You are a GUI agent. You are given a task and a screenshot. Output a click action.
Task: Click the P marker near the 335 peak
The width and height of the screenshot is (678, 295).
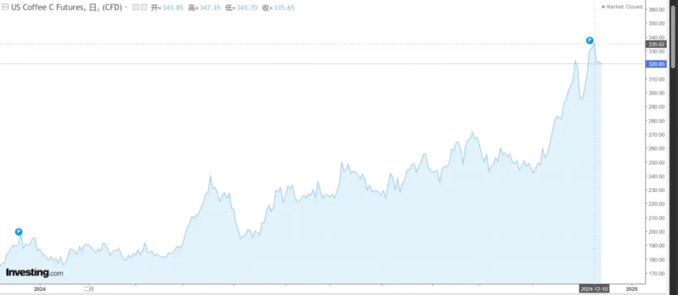[589, 40]
